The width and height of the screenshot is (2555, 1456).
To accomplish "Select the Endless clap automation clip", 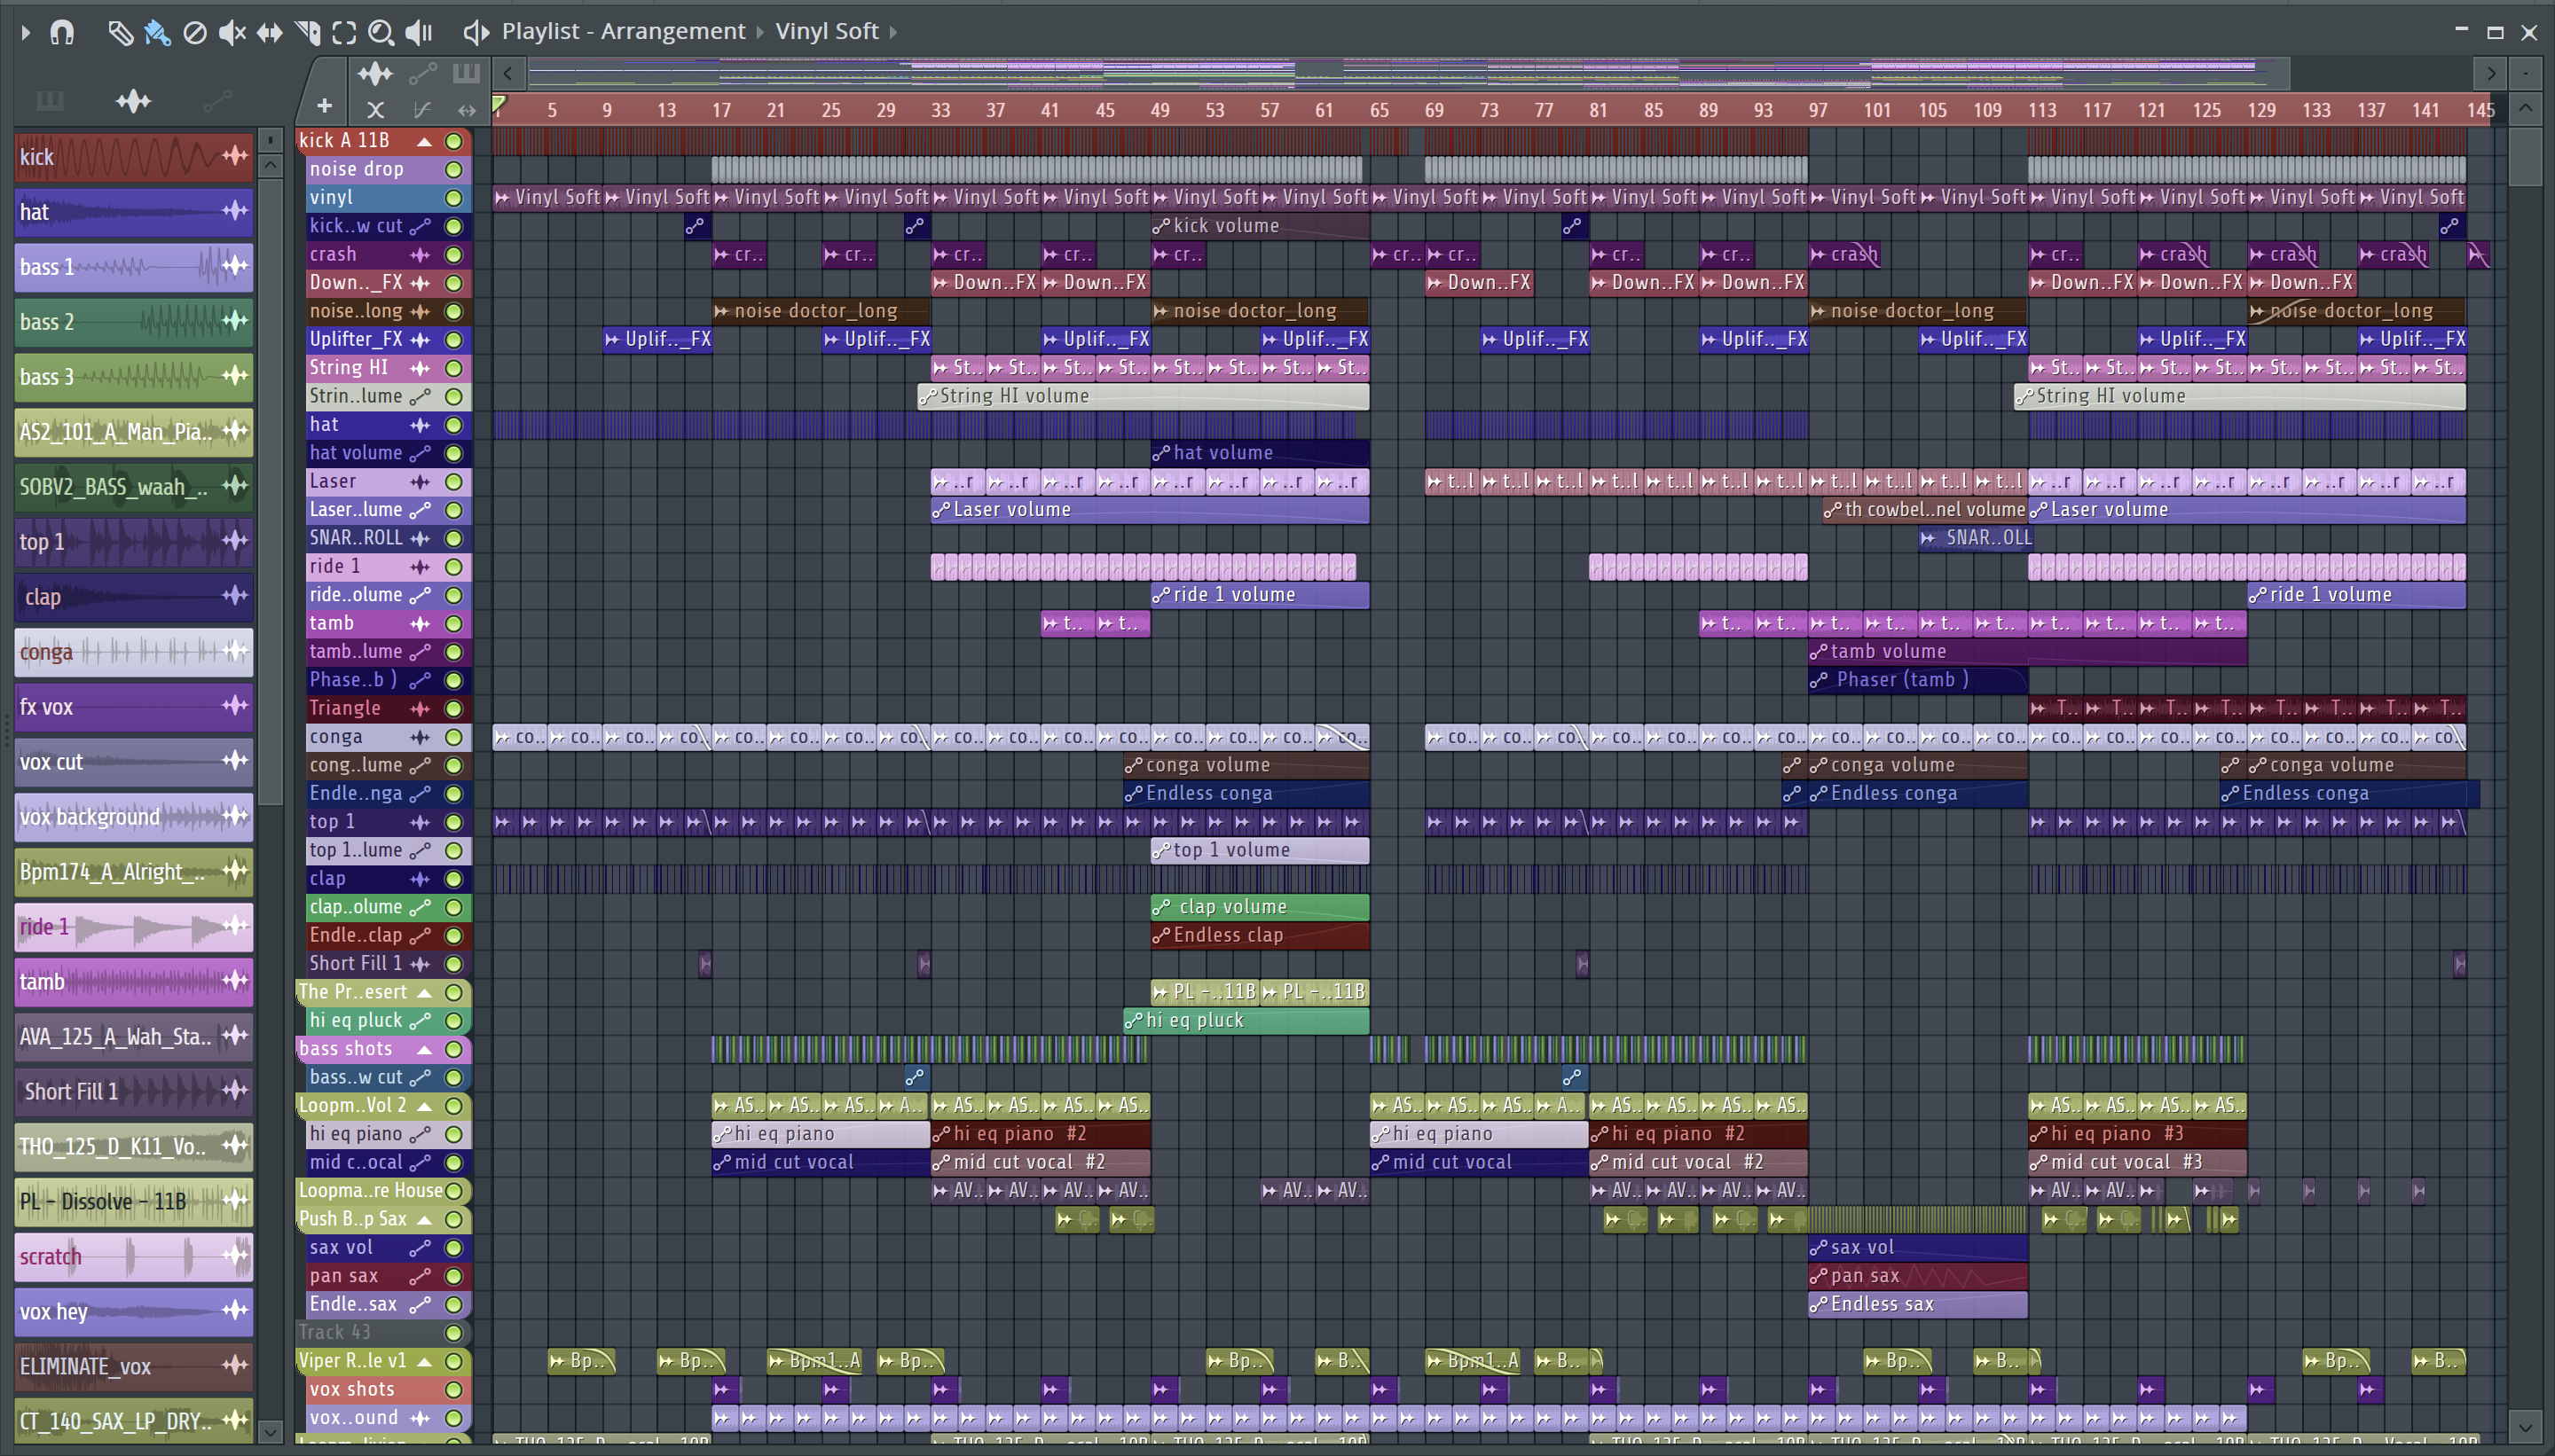I will click(x=1260, y=936).
